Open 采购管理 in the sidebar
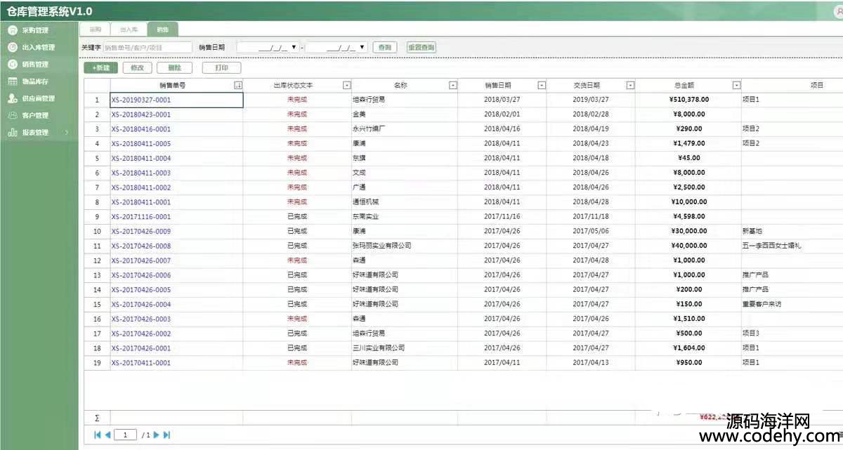The image size is (843, 450). tap(34, 30)
